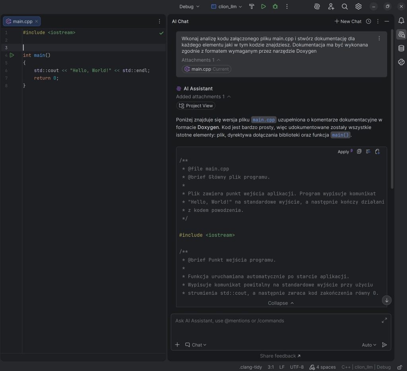Open the Share feedback link
This screenshot has width=407, height=371.
pos(280,356)
